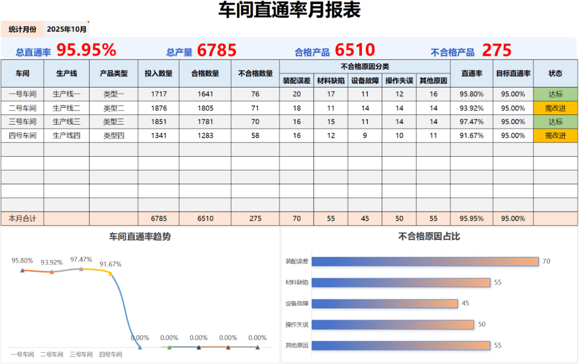
Task: Click the triangle marker labeled 93.92% on the trend chart
Action: click(51, 272)
